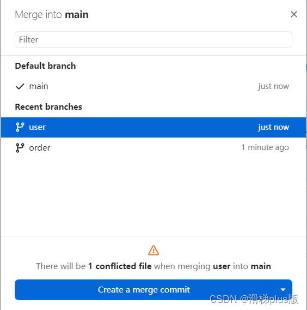Viewport: 307px width, 310px height.
Task: Click the orange conflict warning triangle
Action: pyautogui.click(x=153, y=251)
